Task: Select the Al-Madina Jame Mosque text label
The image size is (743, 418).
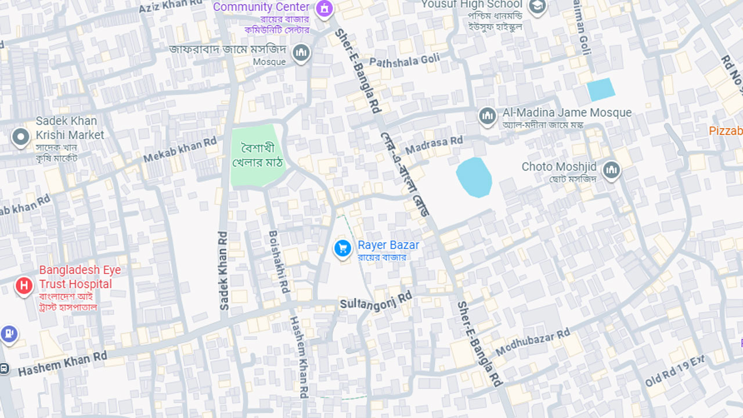Action: tap(567, 113)
